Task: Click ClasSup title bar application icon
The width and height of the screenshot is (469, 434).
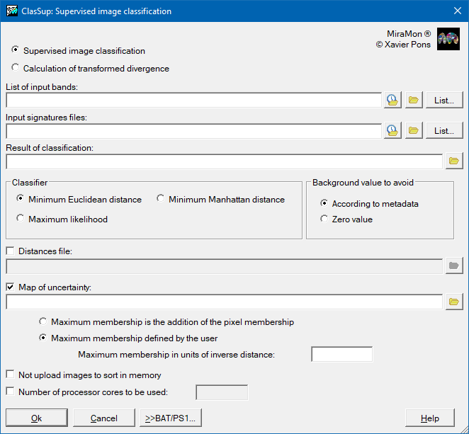Action: [11, 11]
